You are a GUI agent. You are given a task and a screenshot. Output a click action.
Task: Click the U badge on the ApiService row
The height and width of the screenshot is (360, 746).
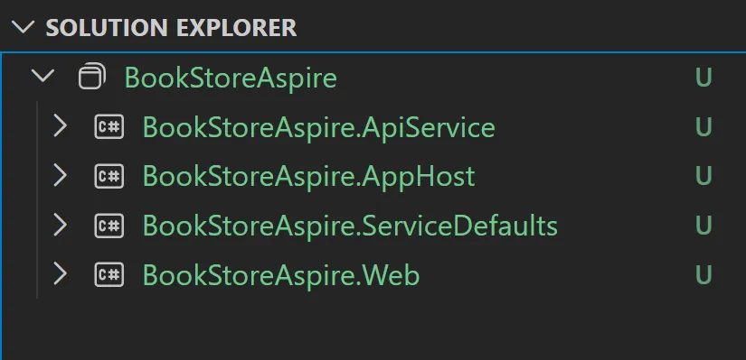pyautogui.click(x=704, y=127)
